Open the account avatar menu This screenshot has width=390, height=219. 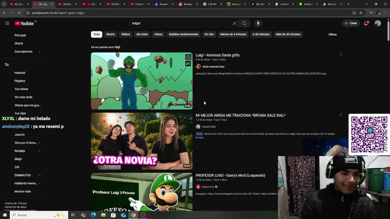(378, 23)
